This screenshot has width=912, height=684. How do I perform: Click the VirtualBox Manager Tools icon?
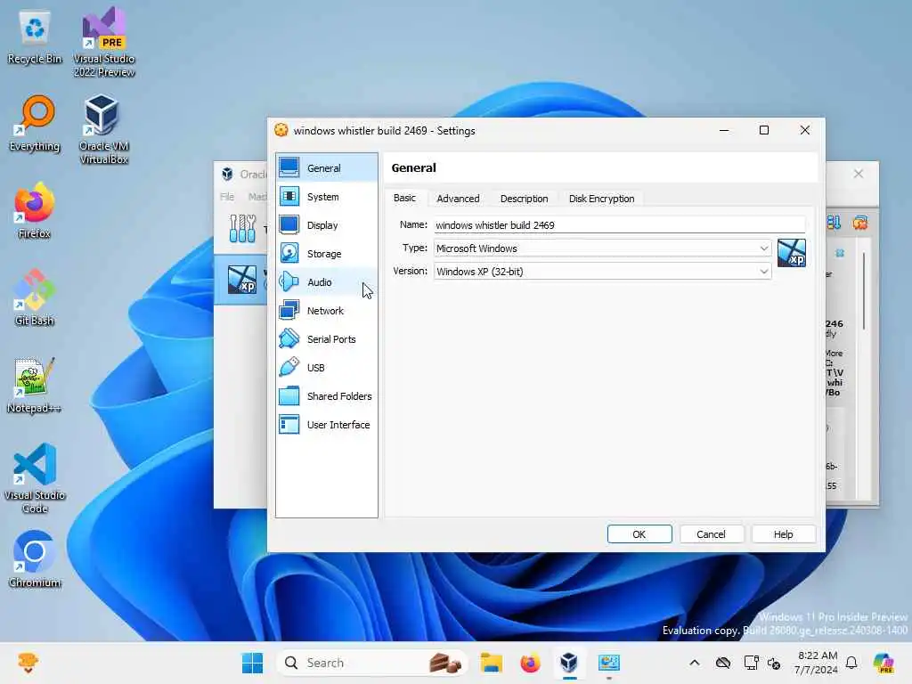(242, 228)
